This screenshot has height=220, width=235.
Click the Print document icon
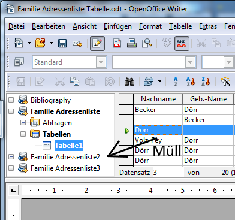click(x=132, y=43)
